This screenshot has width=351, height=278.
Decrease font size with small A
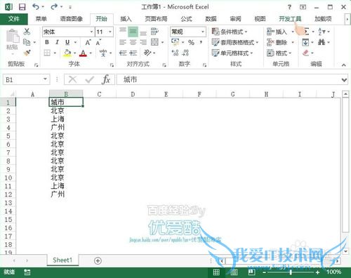pos(98,42)
